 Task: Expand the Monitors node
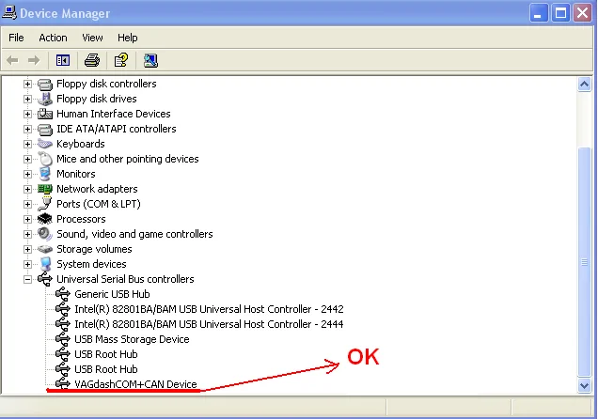click(27, 174)
